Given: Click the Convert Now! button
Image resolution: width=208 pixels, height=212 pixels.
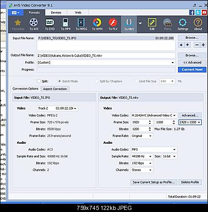Looking at the screenshot, I should click(192, 69).
